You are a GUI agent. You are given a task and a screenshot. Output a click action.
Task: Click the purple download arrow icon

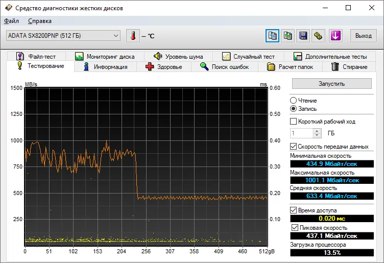tap(335, 36)
